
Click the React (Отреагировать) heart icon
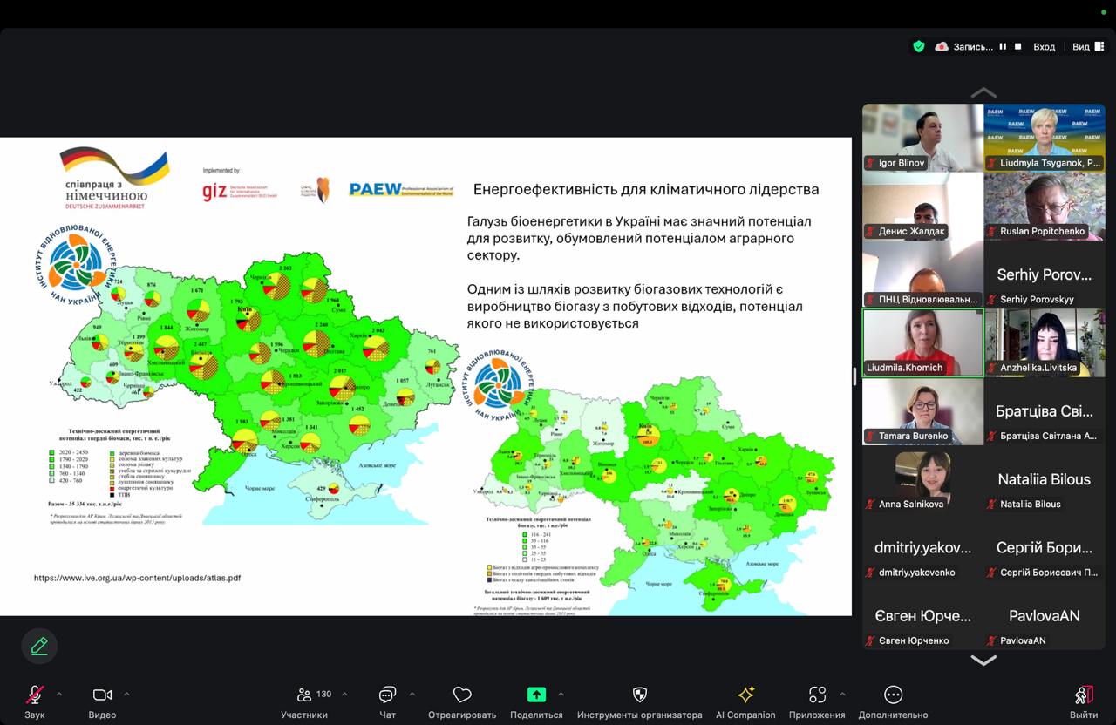coord(462,695)
